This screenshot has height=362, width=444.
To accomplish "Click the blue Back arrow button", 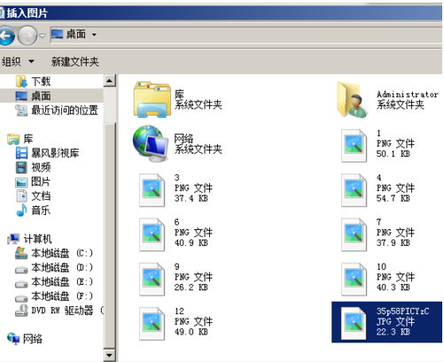I will [6, 35].
